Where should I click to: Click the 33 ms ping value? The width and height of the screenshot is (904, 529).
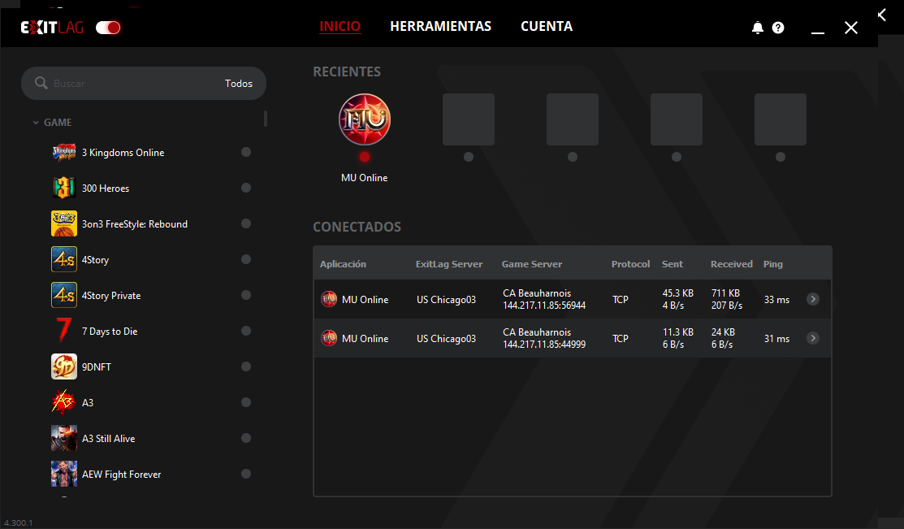776,300
